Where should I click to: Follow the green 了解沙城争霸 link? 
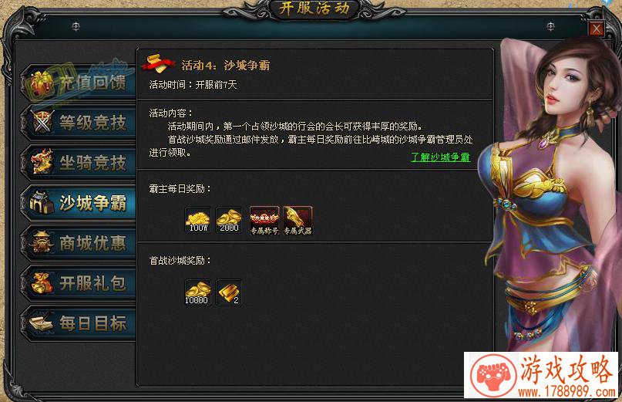440,157
